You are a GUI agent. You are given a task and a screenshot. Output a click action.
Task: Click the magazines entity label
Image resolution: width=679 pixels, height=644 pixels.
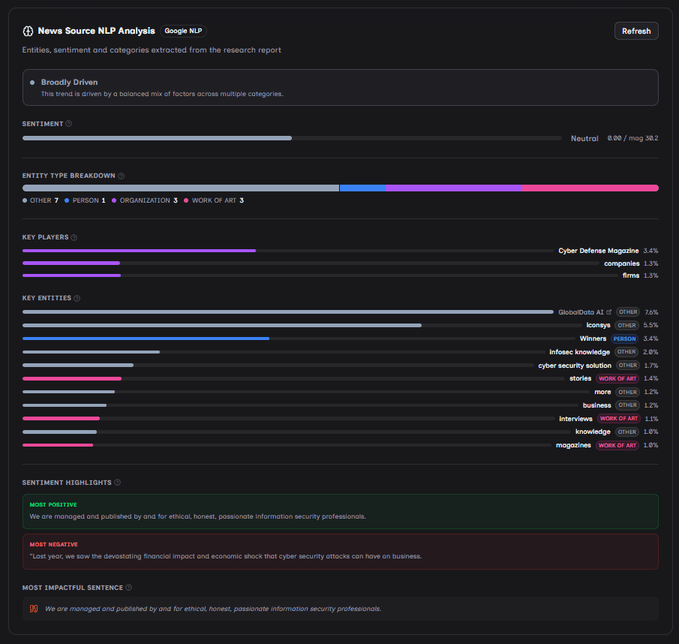point(573,445)
